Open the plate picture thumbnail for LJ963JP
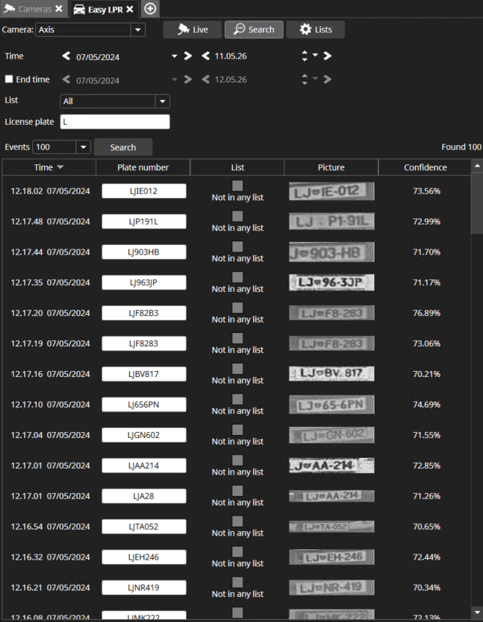Screen dimensions: 483x622 tap(331, 282)
